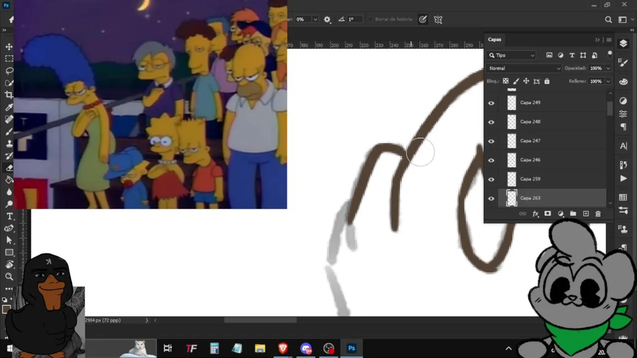
Task: Toggle lock image pixels brush icon
Action: pyautogui.click(x=516, y=81)
